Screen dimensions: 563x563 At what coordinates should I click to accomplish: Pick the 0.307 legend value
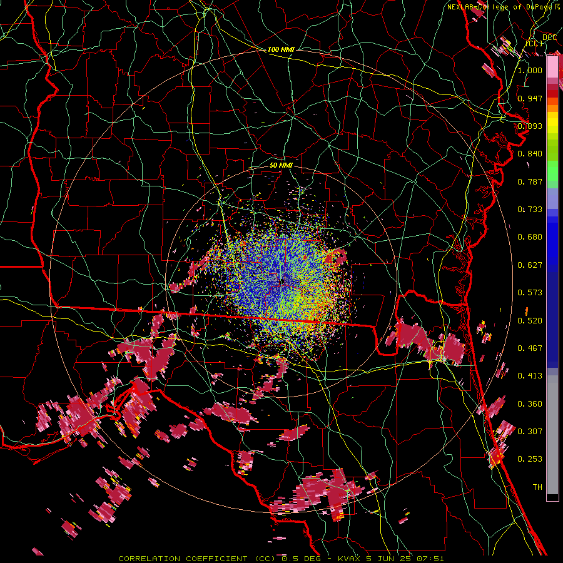pos(530,432)
